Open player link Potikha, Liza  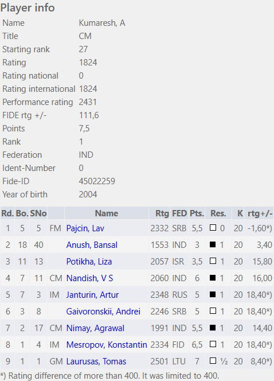(x=89, y=262)
